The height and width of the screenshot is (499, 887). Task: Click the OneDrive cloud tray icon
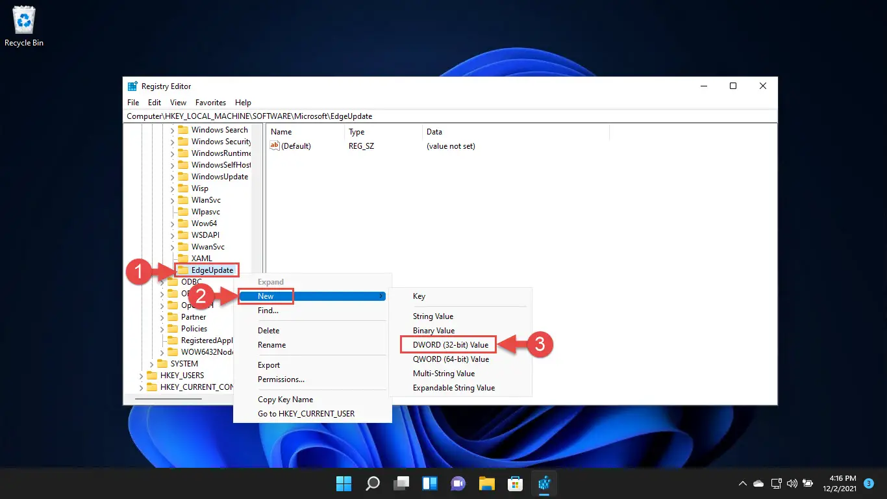(x=758, y=483)
